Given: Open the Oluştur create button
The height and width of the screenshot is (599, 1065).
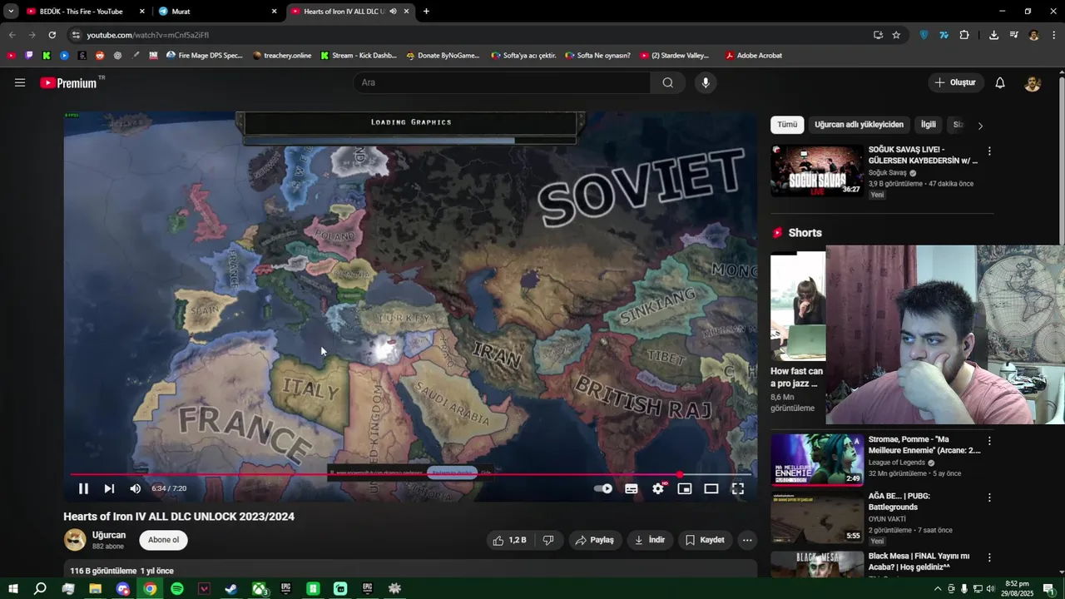Looking at the screenshot, I should point(955,82).
